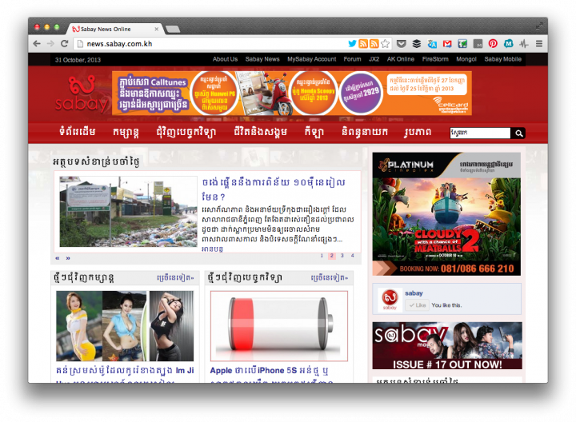Bookmark page with the star icon
The width and height of the screenshot is (576, 422).
385,44
